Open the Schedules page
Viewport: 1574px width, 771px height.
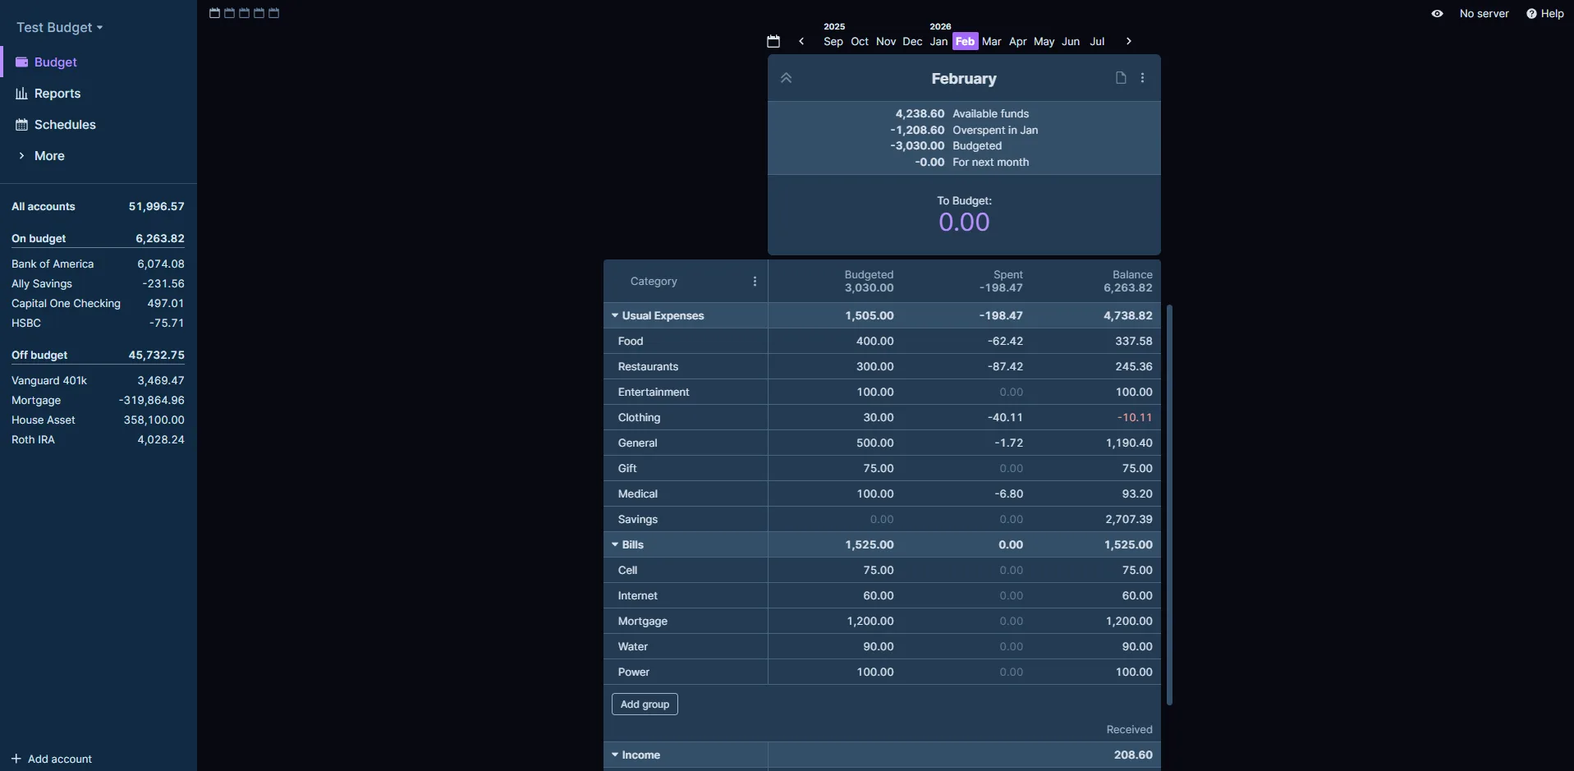(66, 125)
